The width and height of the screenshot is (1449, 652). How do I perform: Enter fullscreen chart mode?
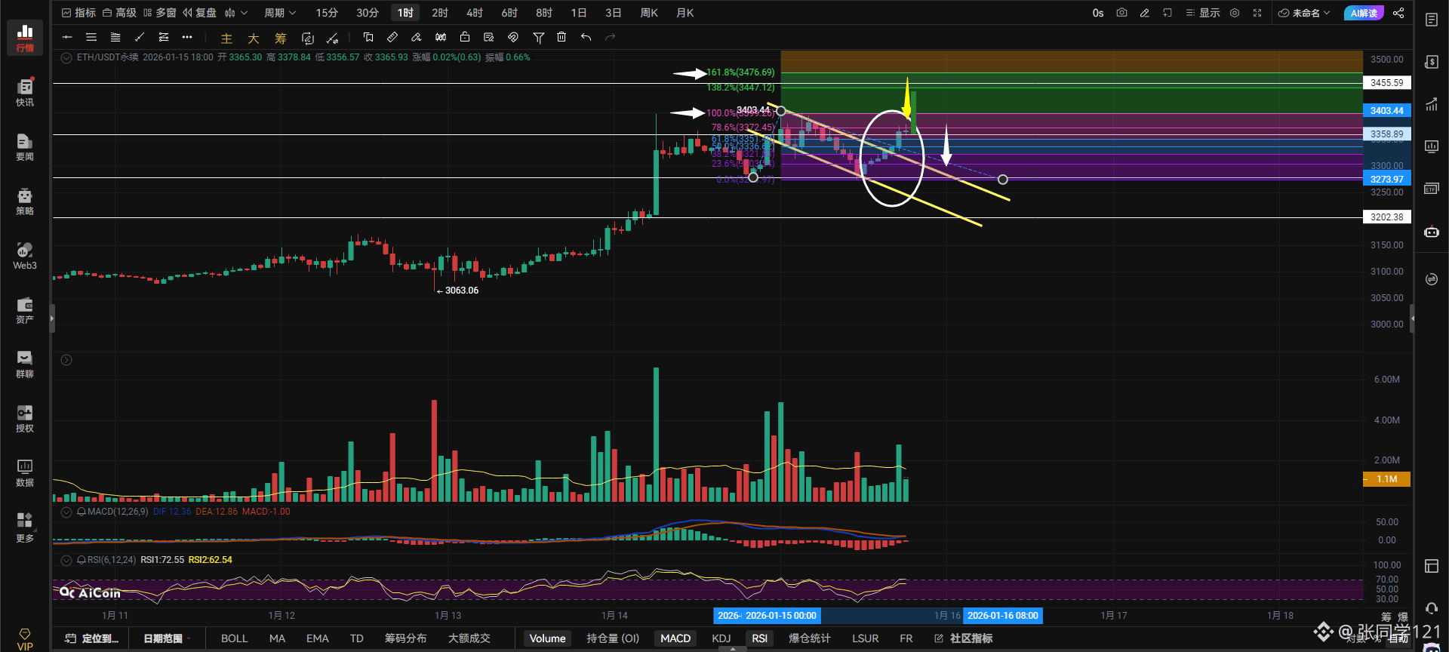(1257, 13)
